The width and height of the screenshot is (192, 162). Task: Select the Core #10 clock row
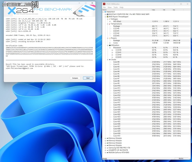pos(146,86)
